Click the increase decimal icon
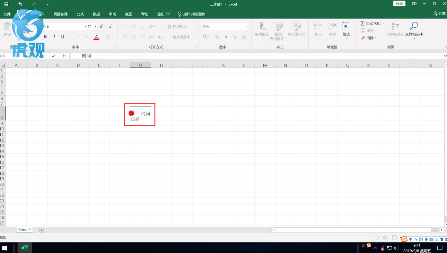Image resolution: width=447 pixels, height=253 pixels. (235, 37)
